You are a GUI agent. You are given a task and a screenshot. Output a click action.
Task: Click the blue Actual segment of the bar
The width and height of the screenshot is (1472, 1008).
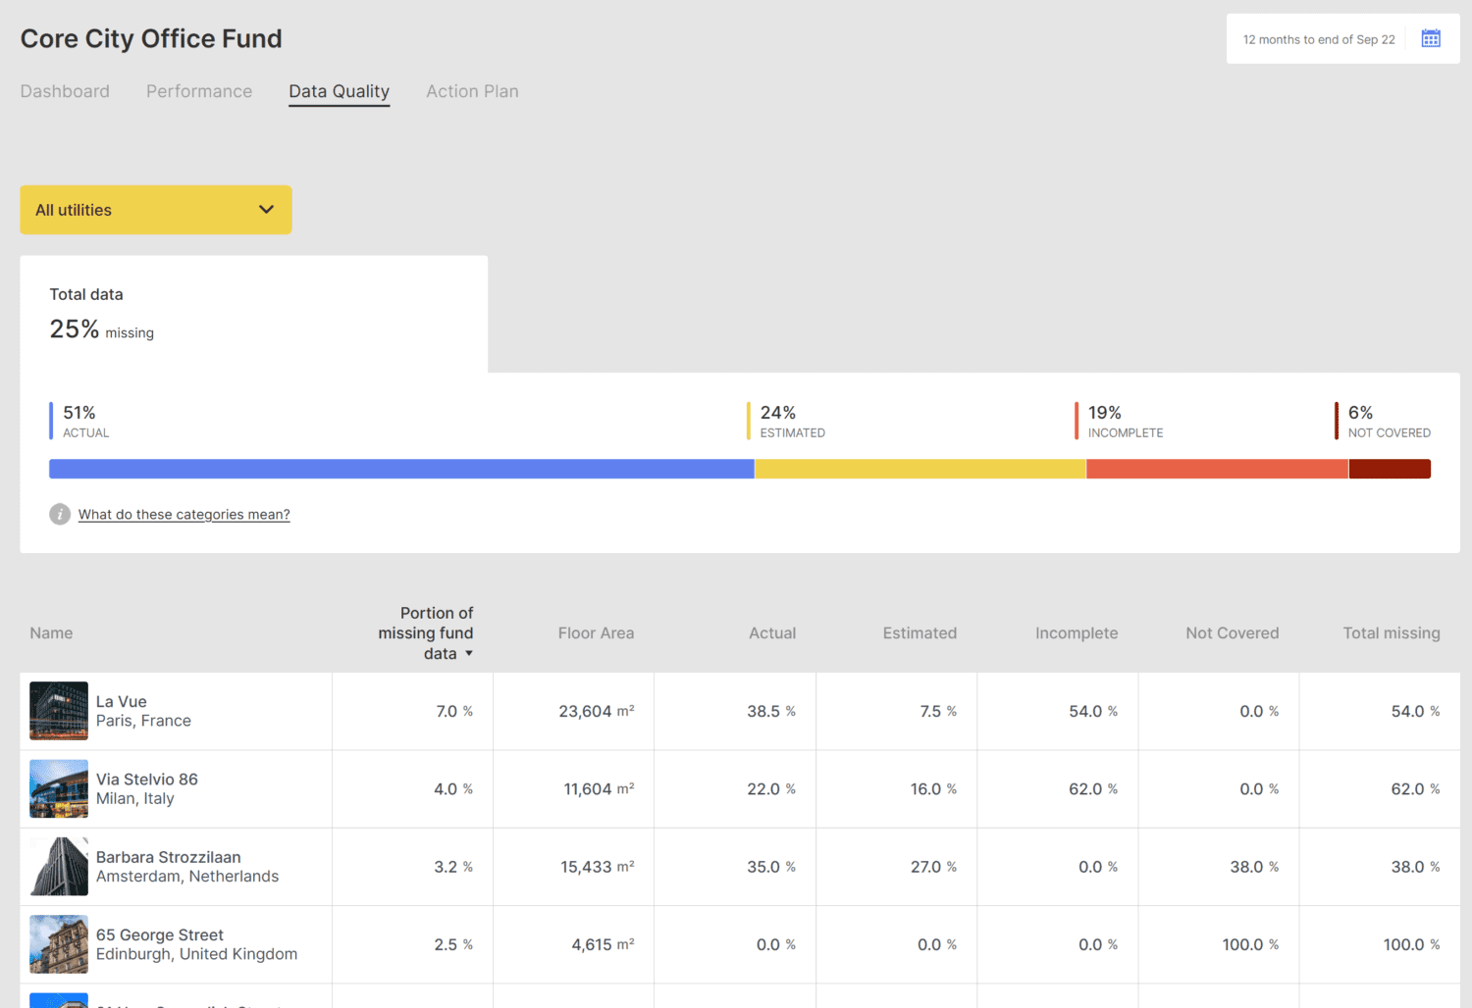(401, 469)
